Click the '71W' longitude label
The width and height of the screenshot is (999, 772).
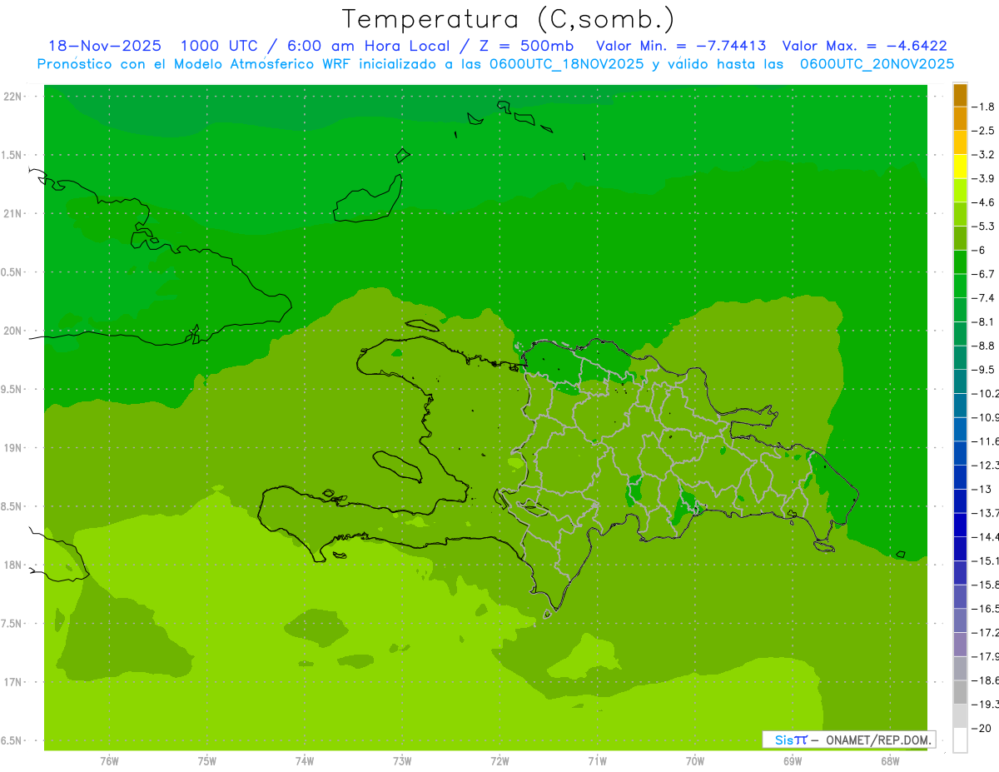click(x=597, y=761)
